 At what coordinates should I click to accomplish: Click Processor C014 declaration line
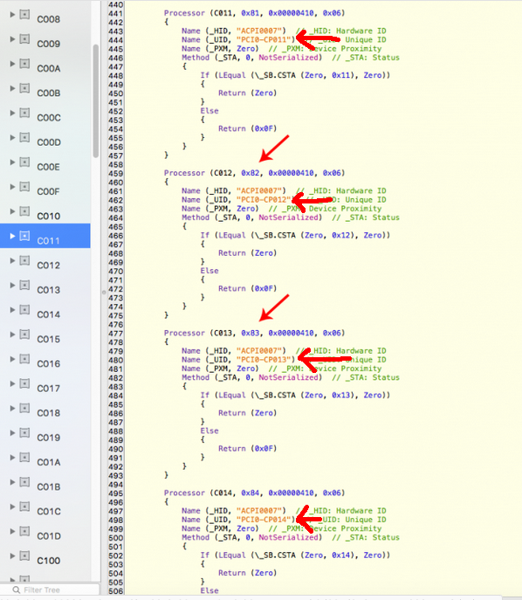coord(254,493)
